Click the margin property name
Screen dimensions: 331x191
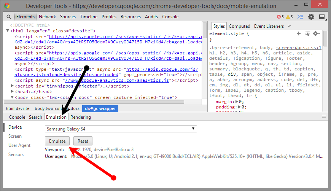[225, 102]
